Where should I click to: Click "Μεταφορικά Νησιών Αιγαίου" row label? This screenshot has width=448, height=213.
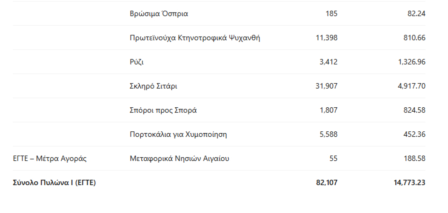[x=180, y=159]
